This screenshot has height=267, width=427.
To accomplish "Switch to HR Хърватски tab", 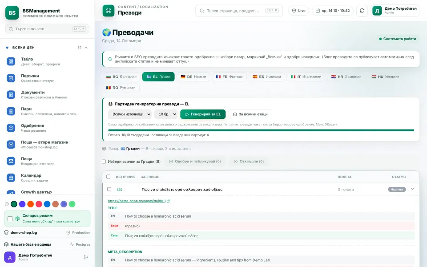I will tap(346, 77).
